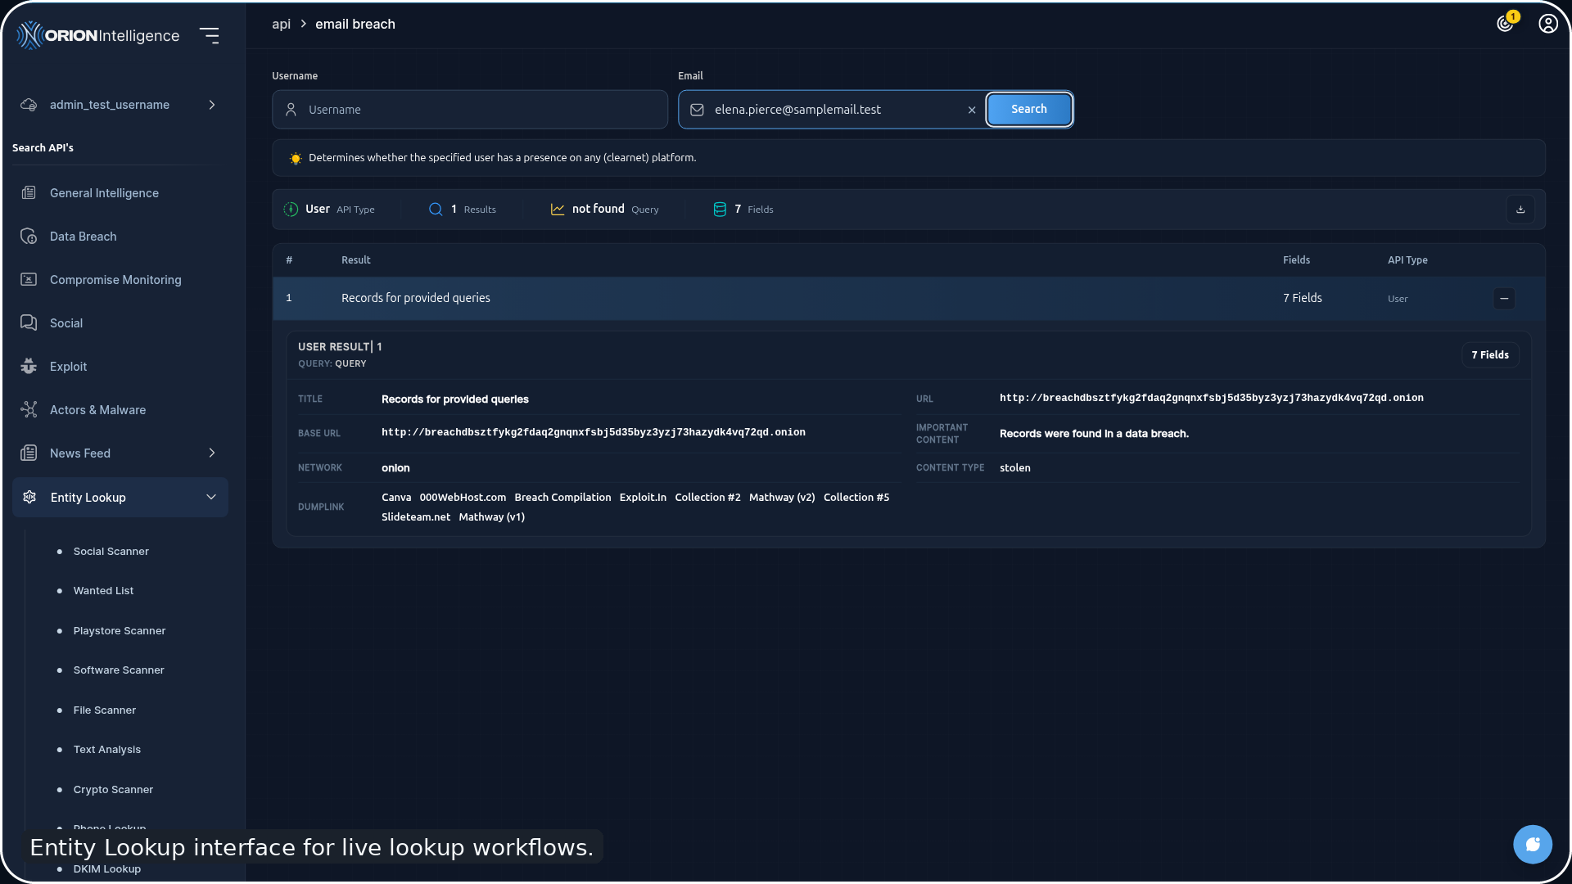Click the Exploit bug icon

(29, 367)
